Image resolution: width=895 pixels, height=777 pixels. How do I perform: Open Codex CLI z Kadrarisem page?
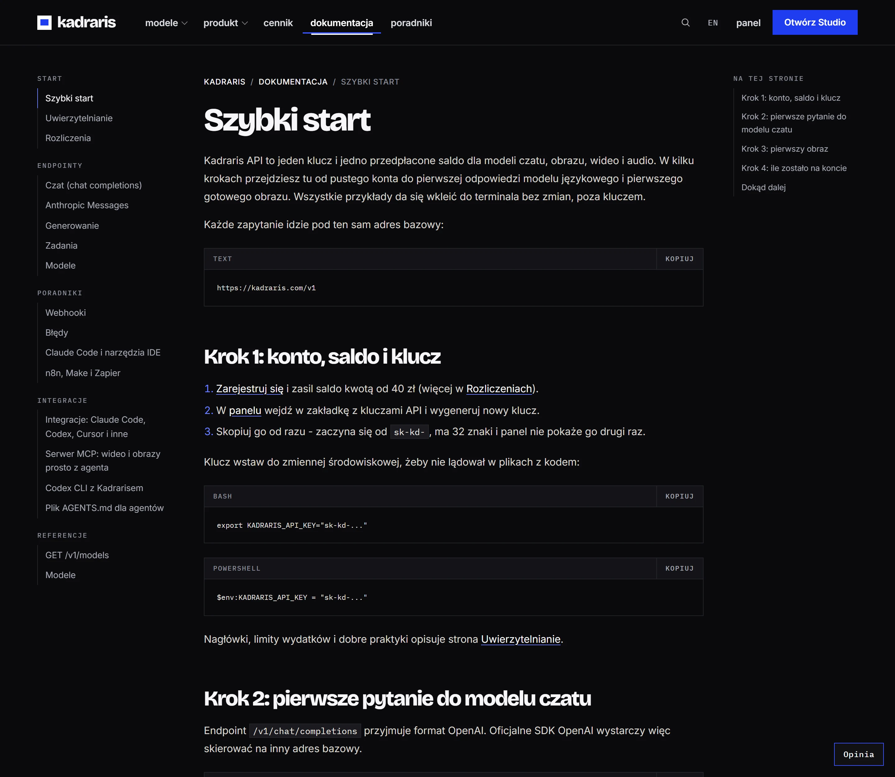[94, 488]
